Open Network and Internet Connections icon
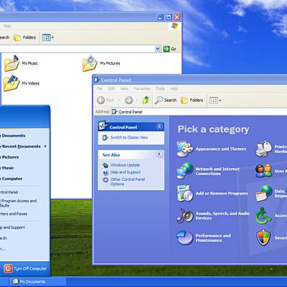The image size is (287, 287). pyautogui.click(x=184, y=171)
